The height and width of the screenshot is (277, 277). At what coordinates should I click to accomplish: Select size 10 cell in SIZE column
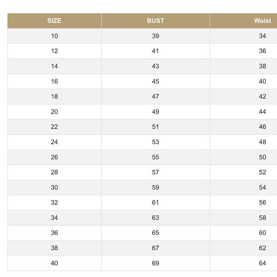[54, 36]
